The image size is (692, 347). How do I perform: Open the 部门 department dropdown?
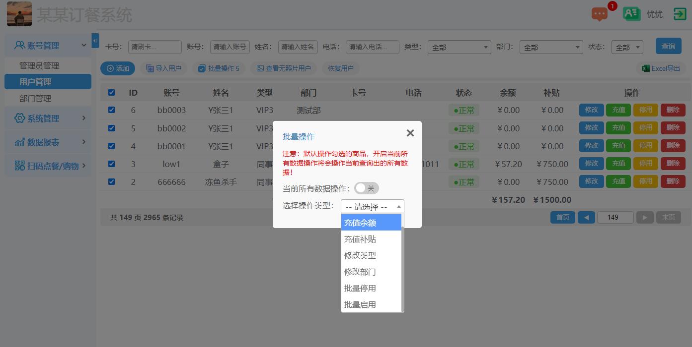[550, 47]
